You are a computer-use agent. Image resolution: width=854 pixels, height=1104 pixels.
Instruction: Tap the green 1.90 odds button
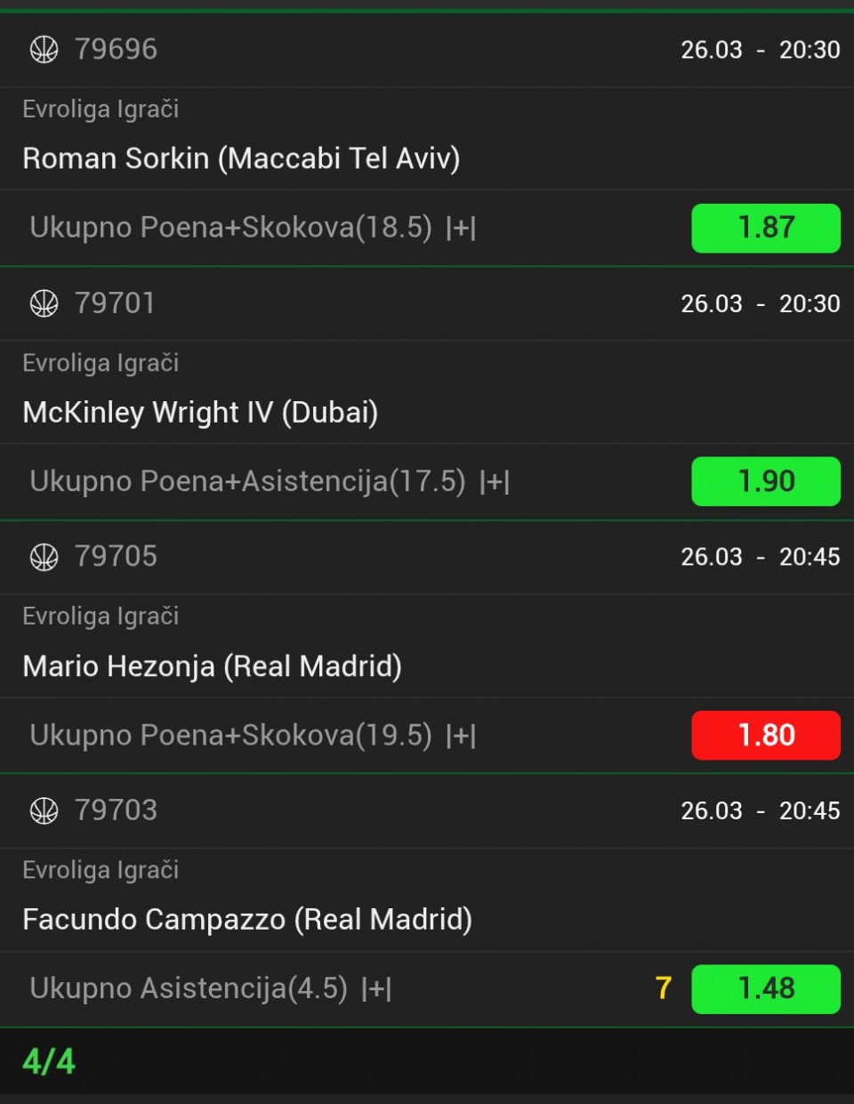pyautogui.click(x=765, y=481)
